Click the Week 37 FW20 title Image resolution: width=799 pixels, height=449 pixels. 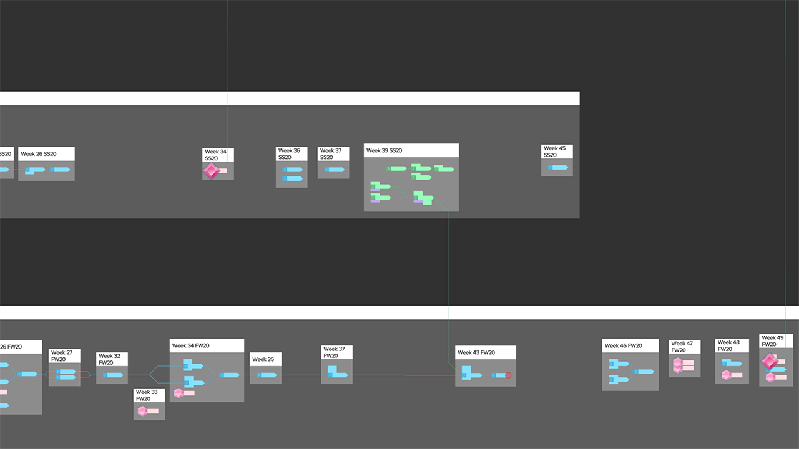(x=334, y=352)
